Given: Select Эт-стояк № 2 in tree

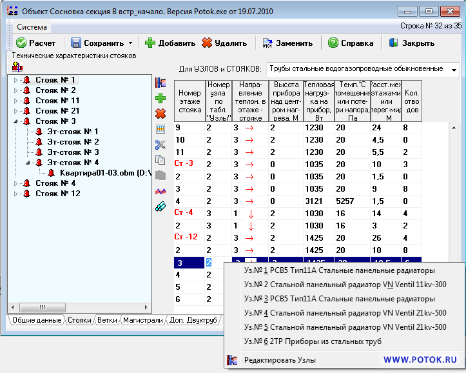Looking at the screenshot, I should [73, 142].
